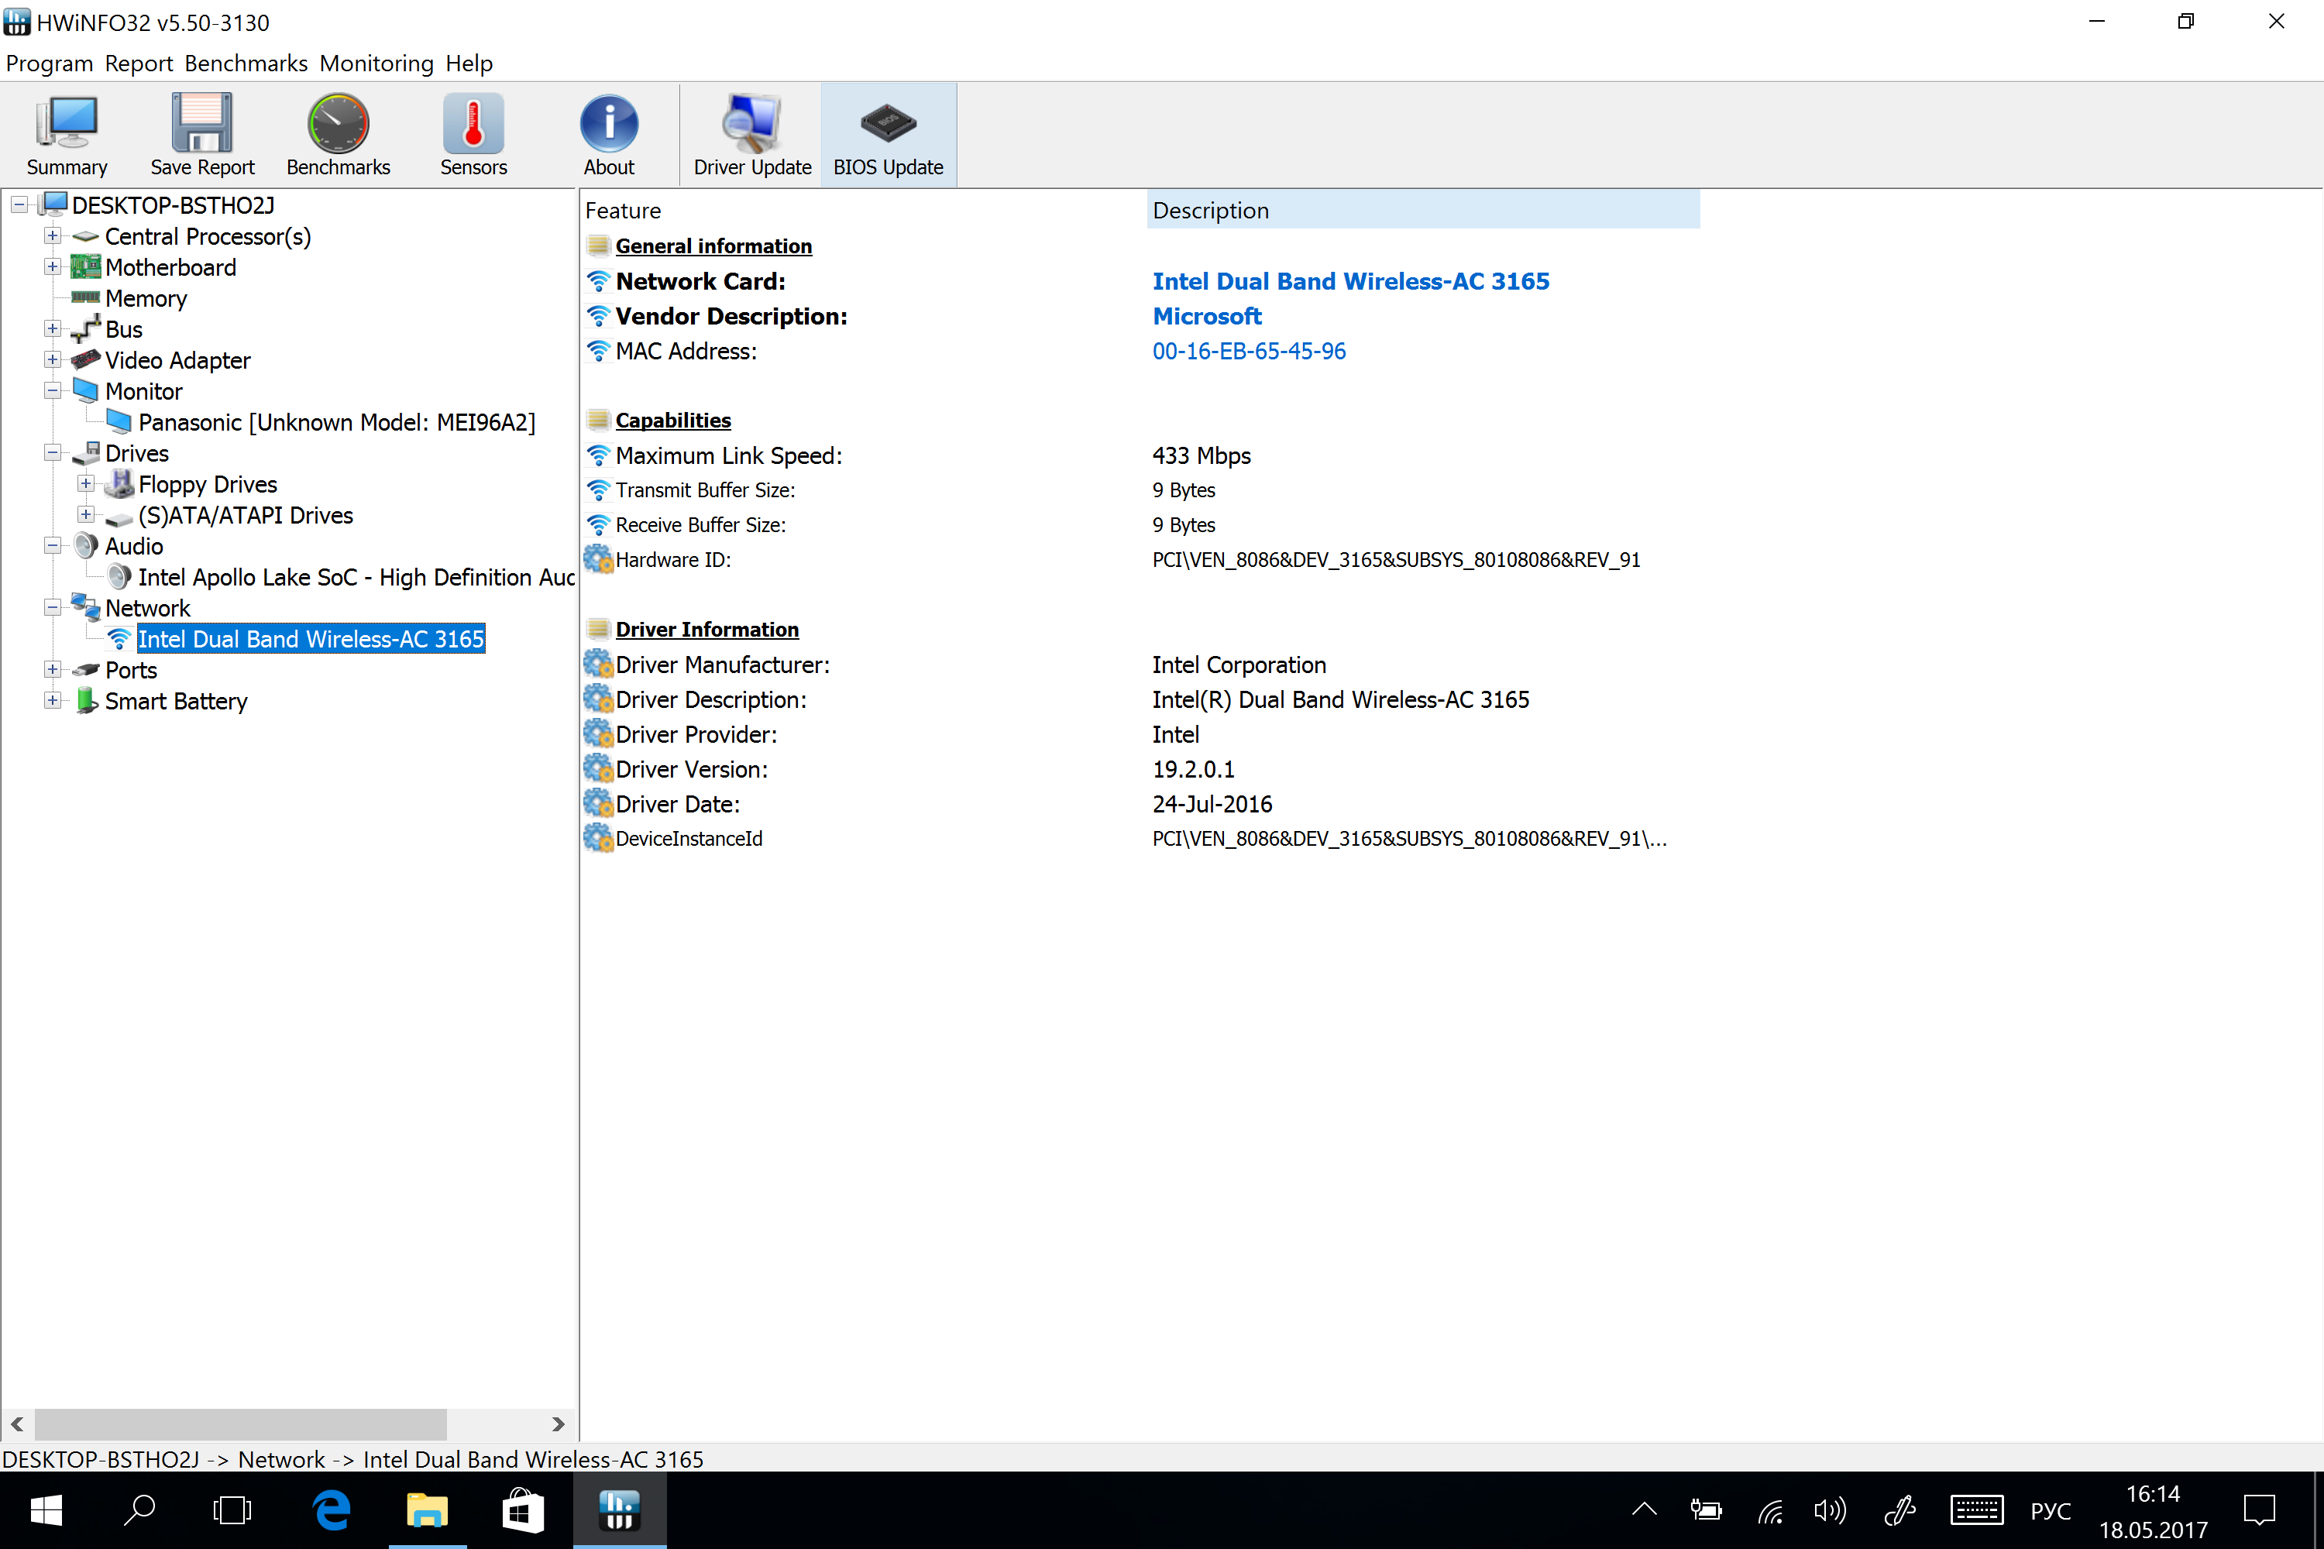
Task: Open taskbar search magnifier
Action: (139, 1510)
